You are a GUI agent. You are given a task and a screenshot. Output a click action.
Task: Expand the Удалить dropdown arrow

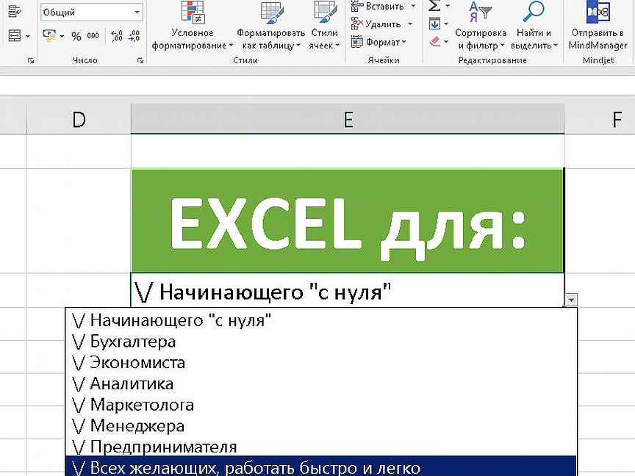[x=410, y=24]
